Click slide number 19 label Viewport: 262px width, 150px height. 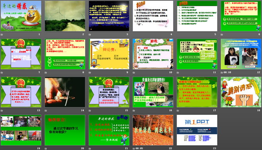pyautogui.click(x=39, y=148)
